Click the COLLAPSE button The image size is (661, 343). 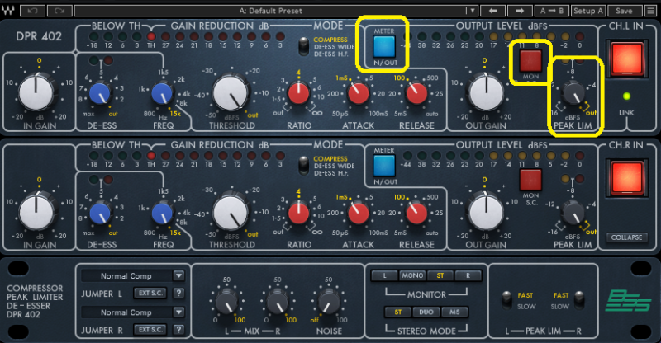(627, 237)
